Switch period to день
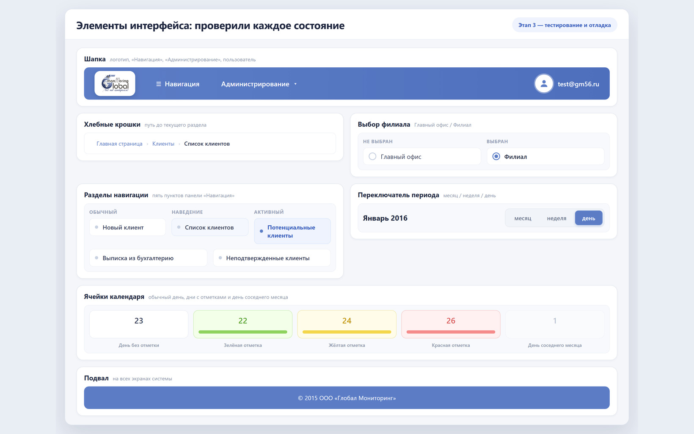The image size is (694, 434). tap(589, 218)
